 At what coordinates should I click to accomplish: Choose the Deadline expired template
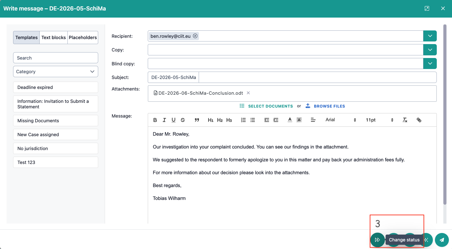56,87
